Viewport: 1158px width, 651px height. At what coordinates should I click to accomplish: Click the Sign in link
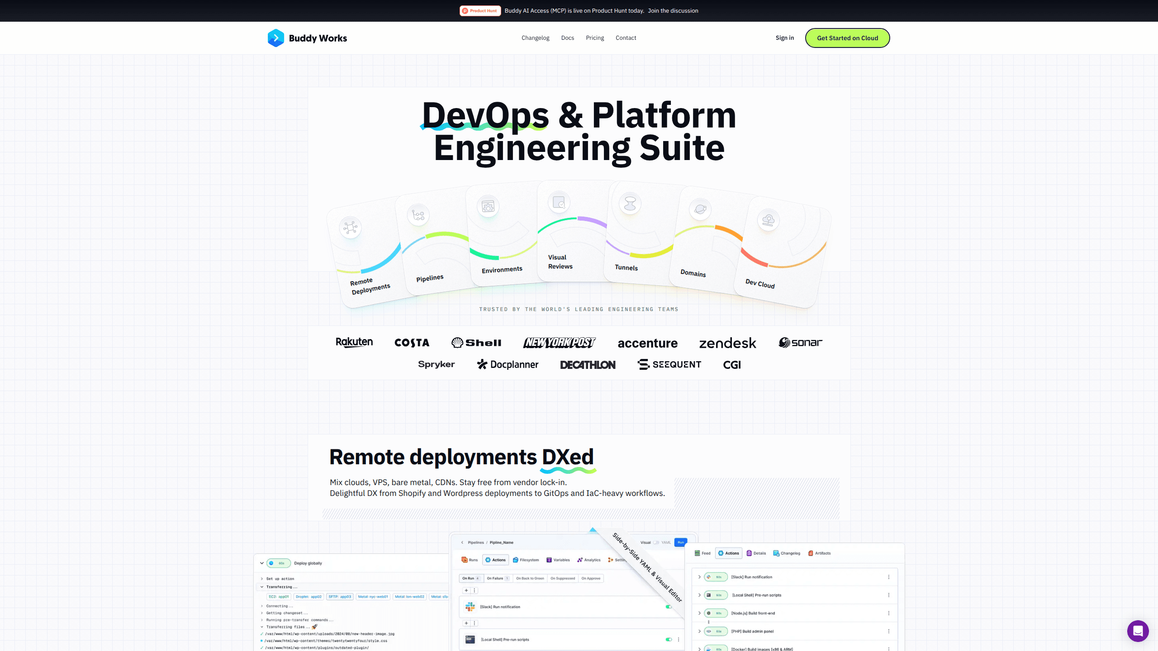(785, 38)
